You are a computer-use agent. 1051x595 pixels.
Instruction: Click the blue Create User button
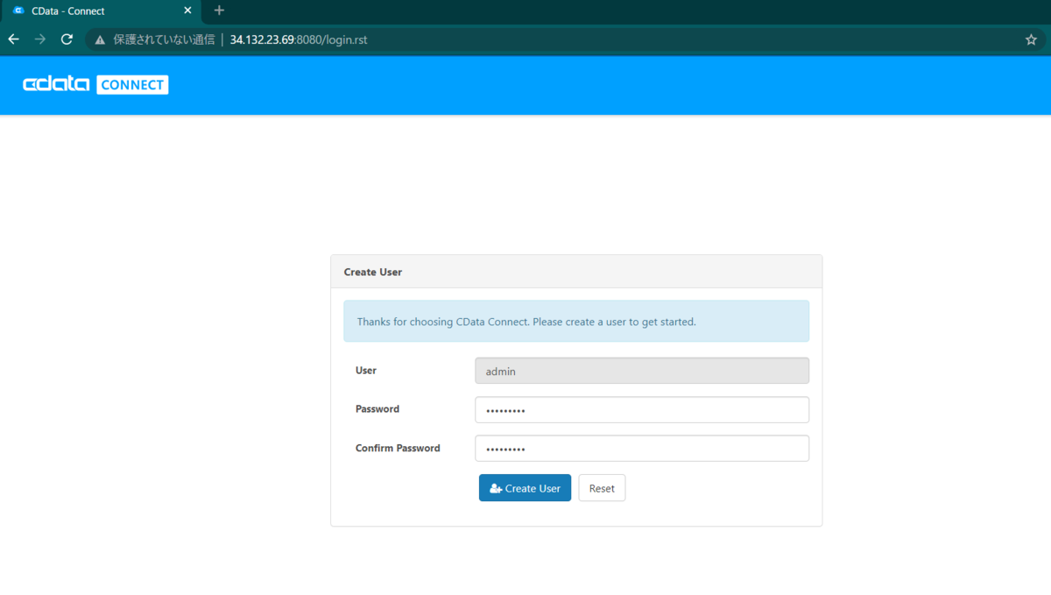525,488
